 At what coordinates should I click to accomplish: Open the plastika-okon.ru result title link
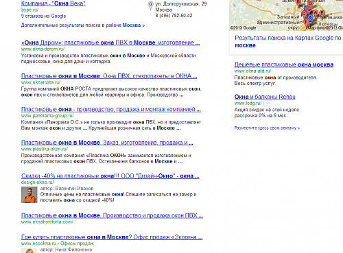click(x=107, y=143)
